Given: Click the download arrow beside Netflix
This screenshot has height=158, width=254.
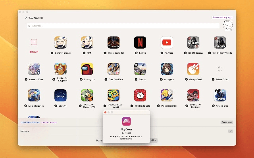Looking at the screenshot, I should (x=132, y=53).
